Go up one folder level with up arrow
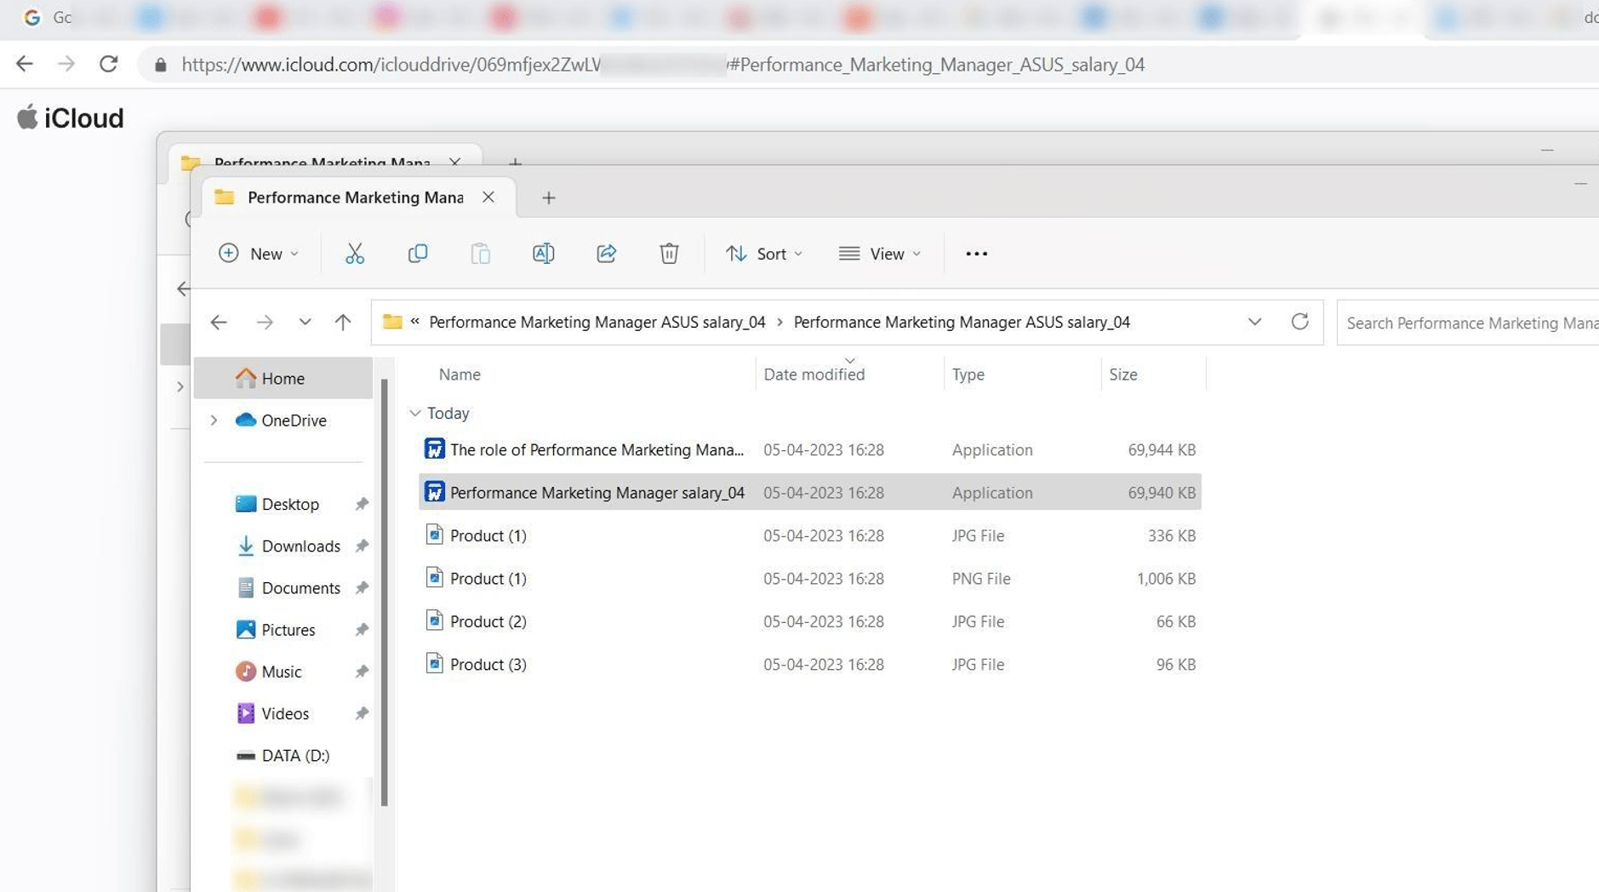Image resolution: width=1599 pixels, height=892 pixels. click(x=343, y=322)
